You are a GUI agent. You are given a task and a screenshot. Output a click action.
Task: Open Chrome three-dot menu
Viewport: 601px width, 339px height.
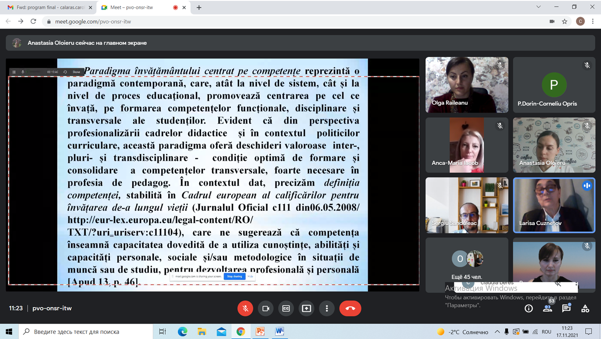[x=593, y=21]
